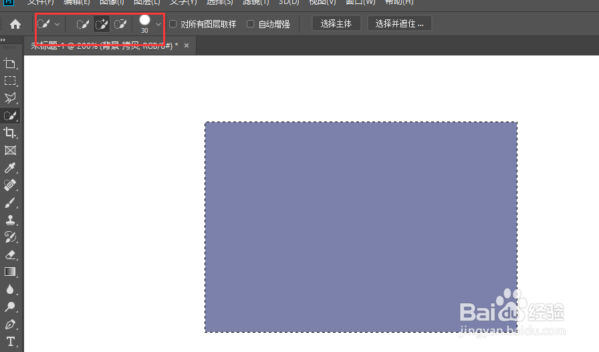Select the Polygonal Lasso tool
Viewport: 599px width, 352px height.
(x=10, y=98)
